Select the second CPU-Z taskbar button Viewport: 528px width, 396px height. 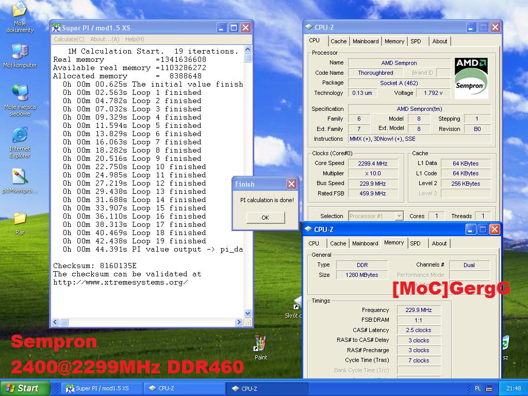point(267,388)
